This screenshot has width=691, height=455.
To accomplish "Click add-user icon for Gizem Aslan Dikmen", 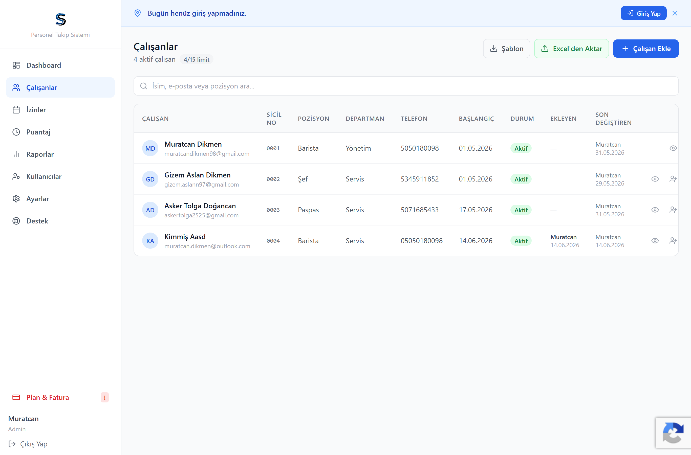I will point(673,179).
